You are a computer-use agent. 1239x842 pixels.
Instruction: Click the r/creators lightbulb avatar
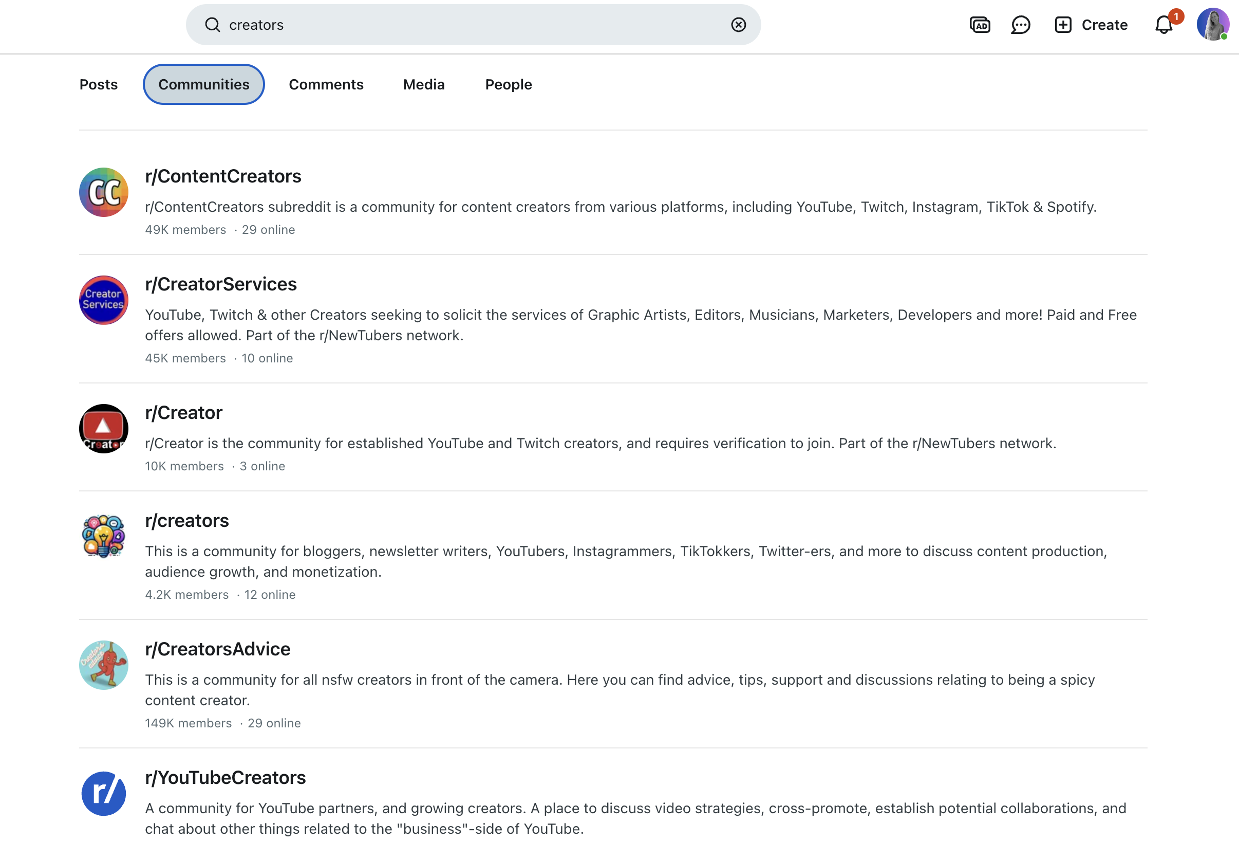pyautogui.click(x=103, y=536)
